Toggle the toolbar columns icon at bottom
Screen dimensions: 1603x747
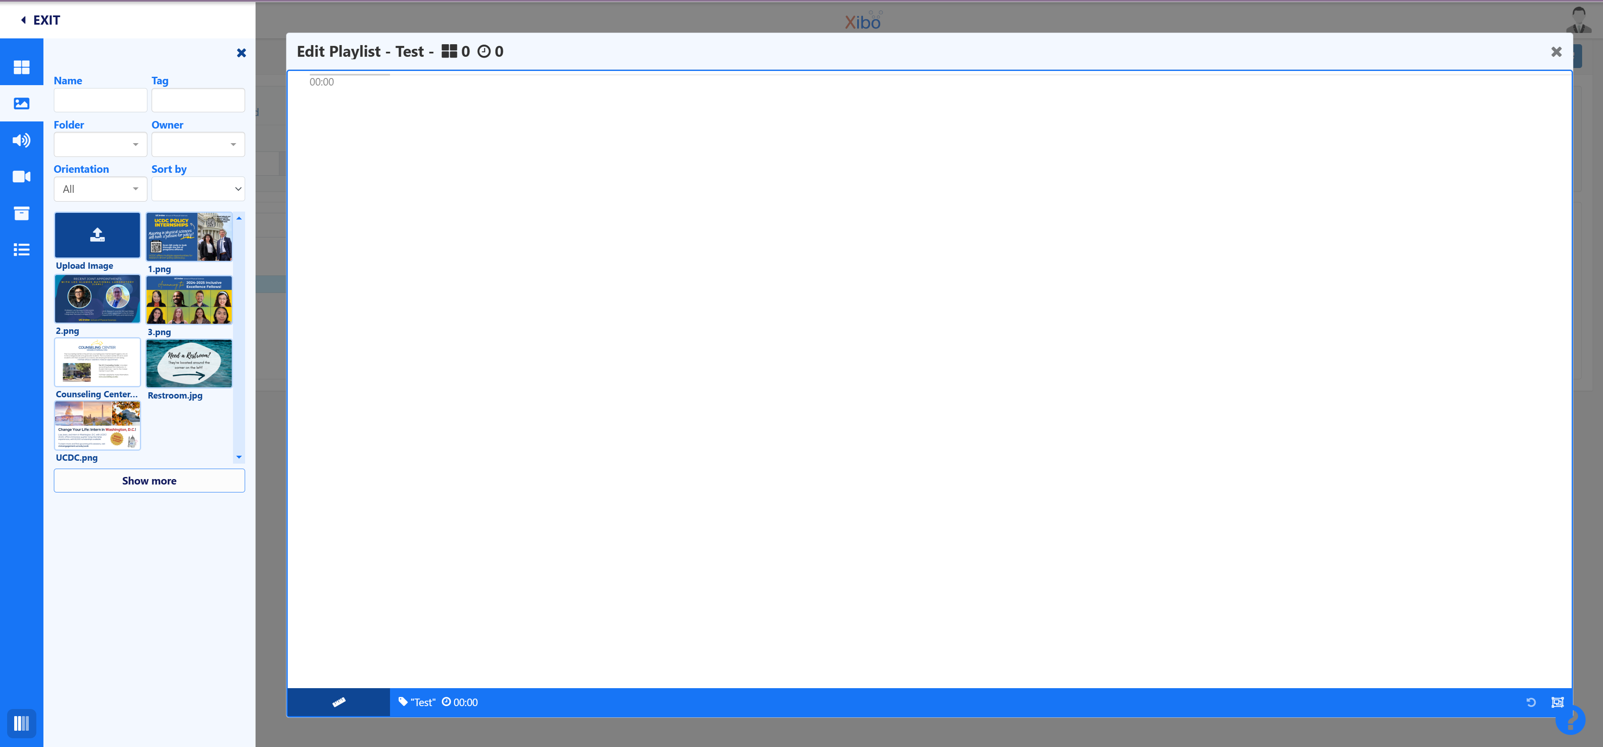coord(21,723)
